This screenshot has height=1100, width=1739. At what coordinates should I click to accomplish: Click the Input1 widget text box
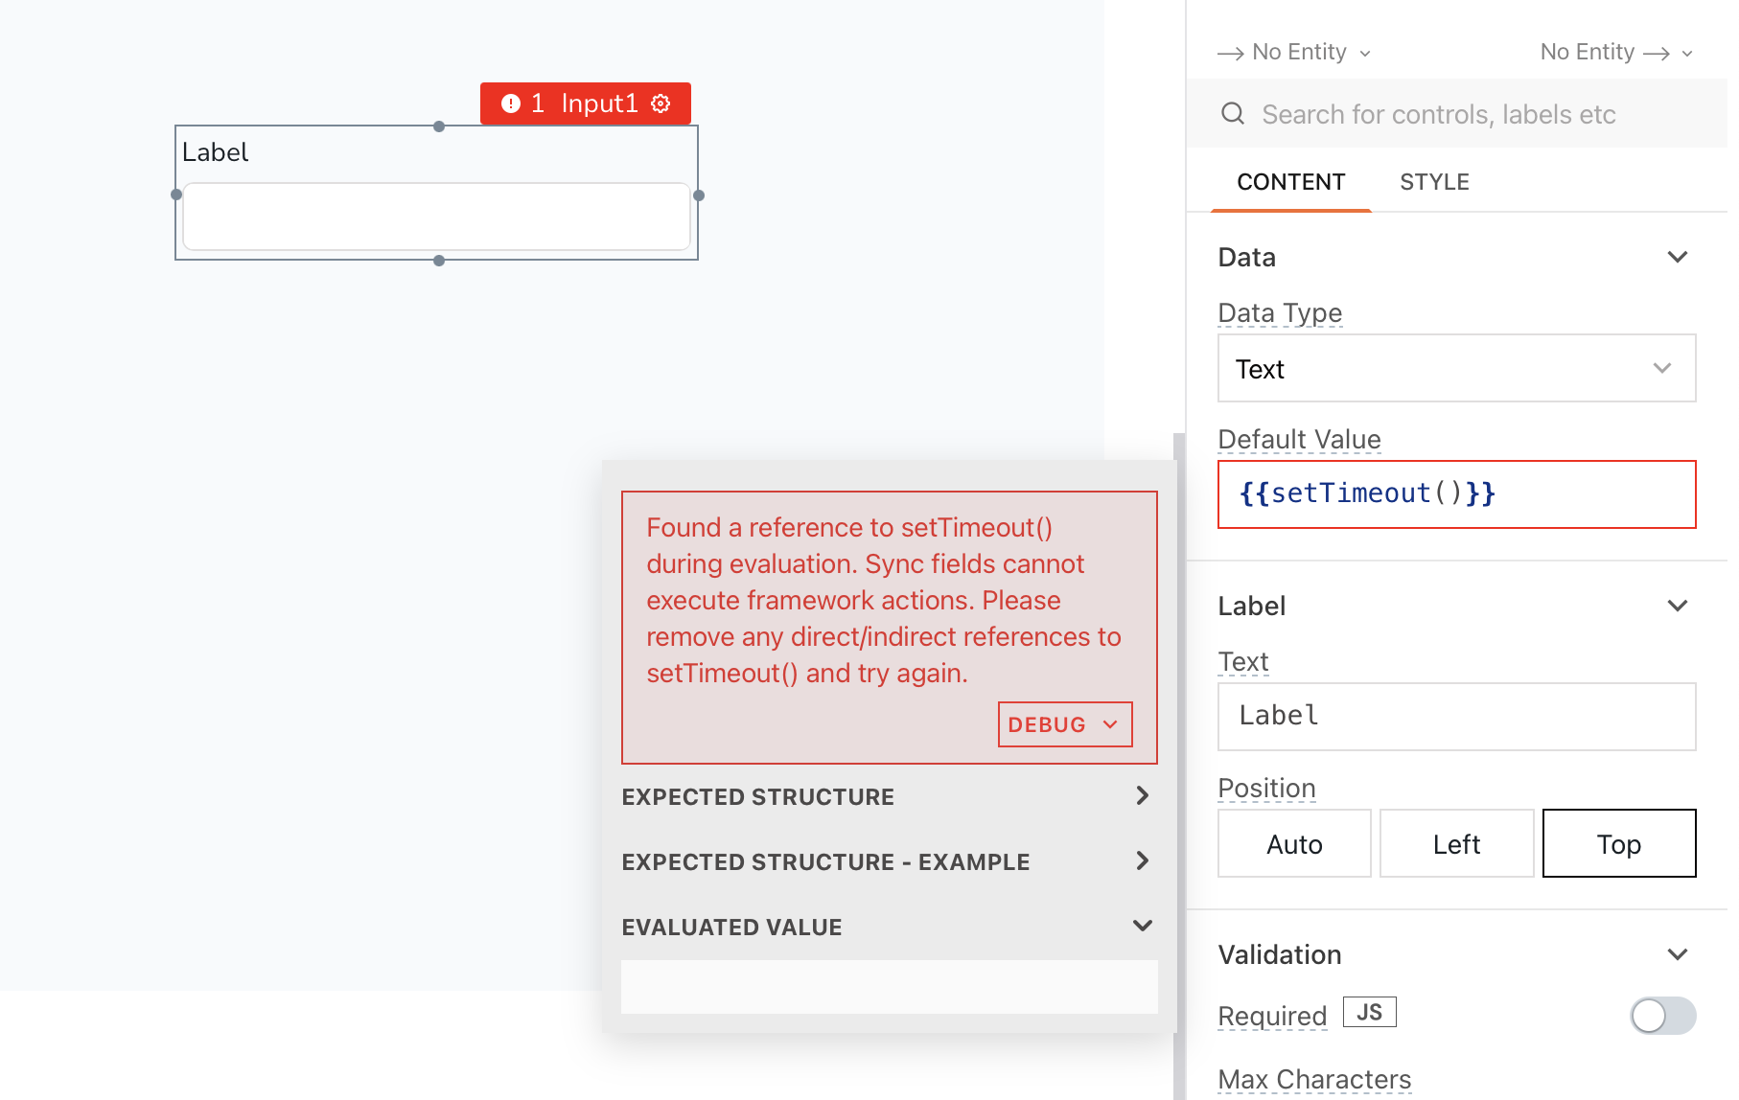[x=436, y=217]
